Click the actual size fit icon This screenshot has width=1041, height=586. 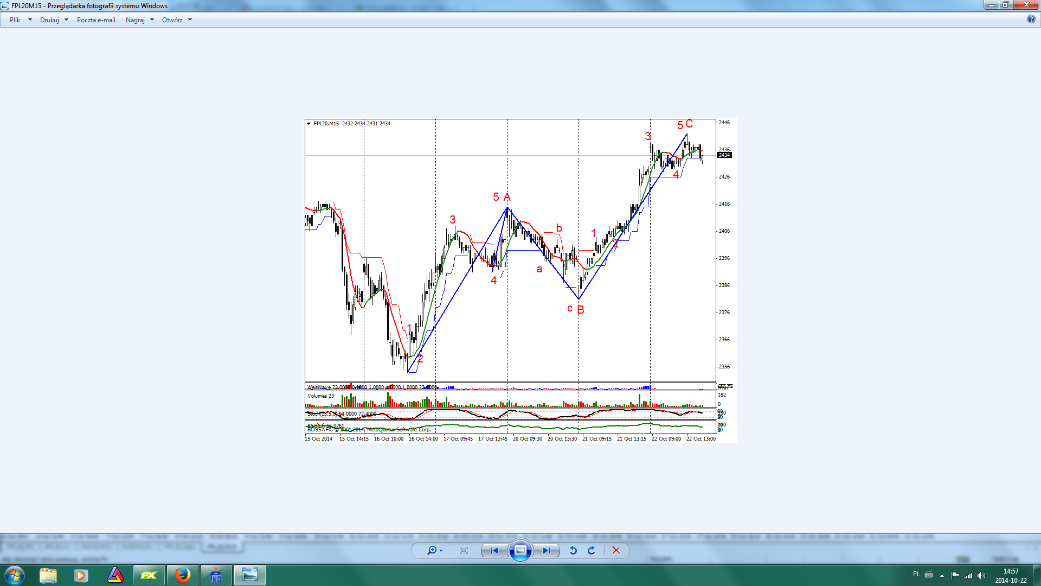pos(464,550)
